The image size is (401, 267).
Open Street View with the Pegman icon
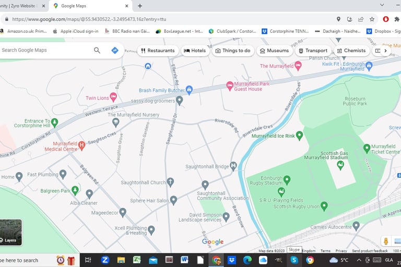(x=386, y=241)
